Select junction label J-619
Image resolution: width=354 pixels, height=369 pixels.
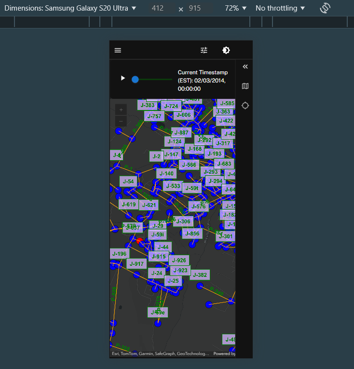[x=129, y=204]
